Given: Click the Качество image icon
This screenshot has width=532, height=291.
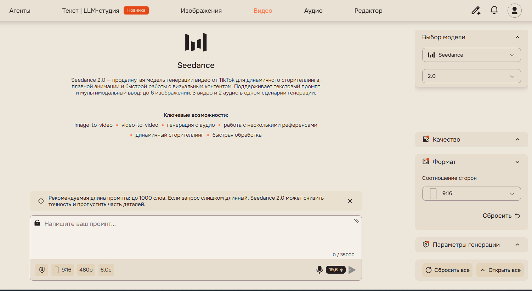Looking at the screenshot, I should click(426, 139).
